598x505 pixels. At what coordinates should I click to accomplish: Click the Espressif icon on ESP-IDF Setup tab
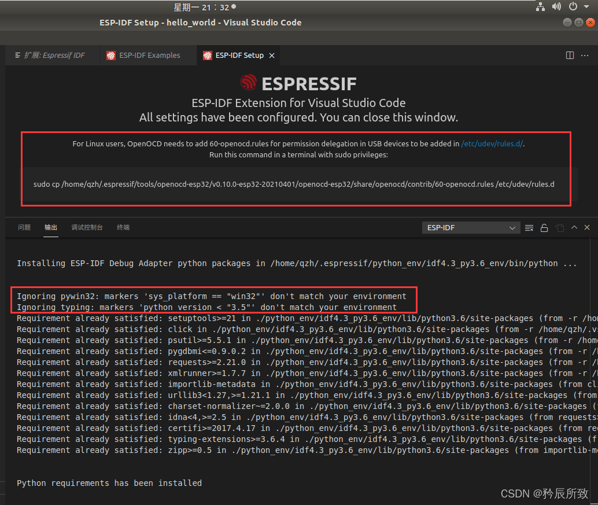pyautogui.click(x=207, y=56)
